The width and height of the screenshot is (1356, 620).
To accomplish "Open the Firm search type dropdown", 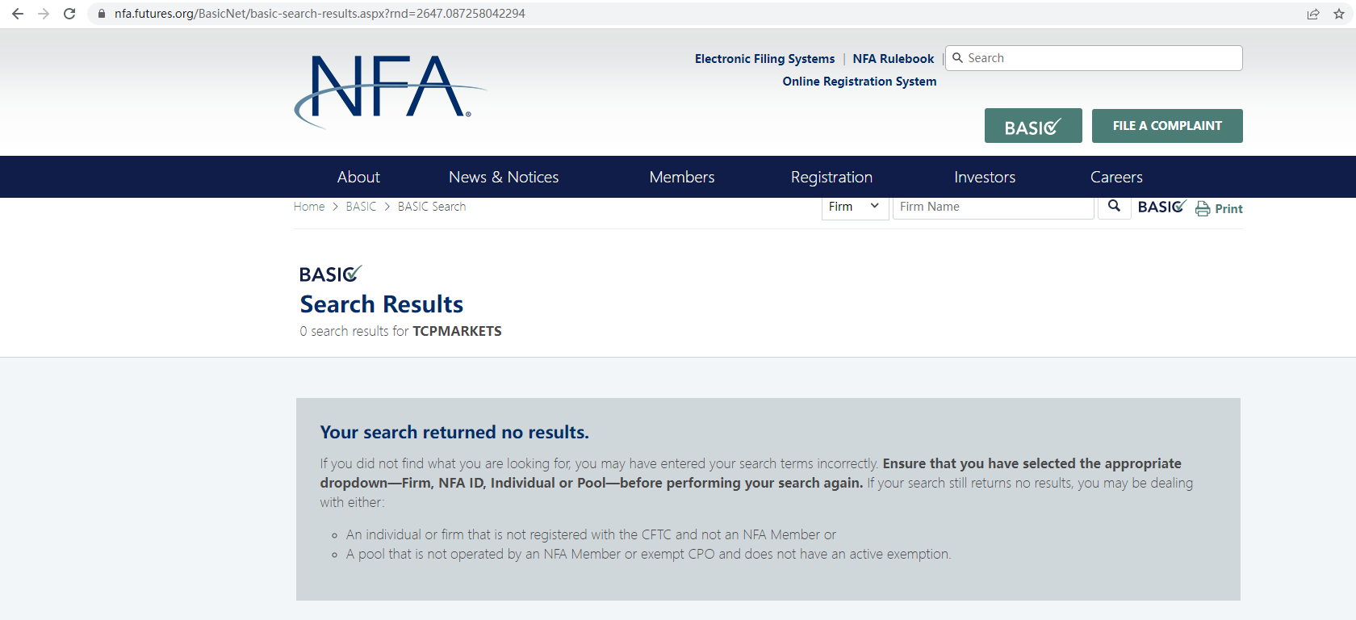I will click(855, 207).
